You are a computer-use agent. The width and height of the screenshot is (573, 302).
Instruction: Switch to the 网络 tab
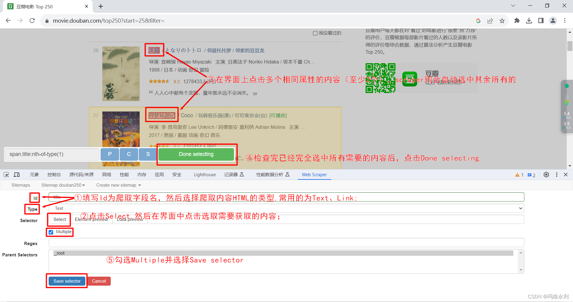[107, 175]
